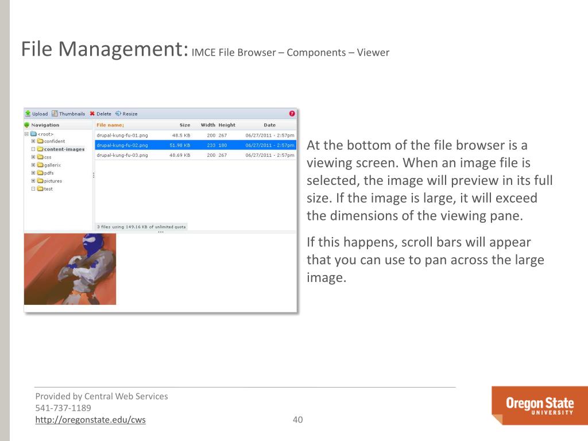Viewport: 588px width, 441px height.
Task: Click the vertical navigation pane splitter handle
Action: coord(94,175)
